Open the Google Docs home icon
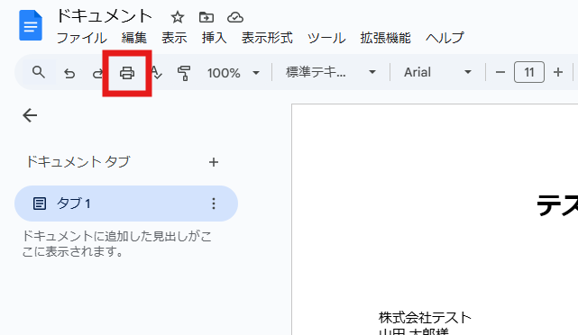The width and height of the screenshot is (578, 335). 31,25
